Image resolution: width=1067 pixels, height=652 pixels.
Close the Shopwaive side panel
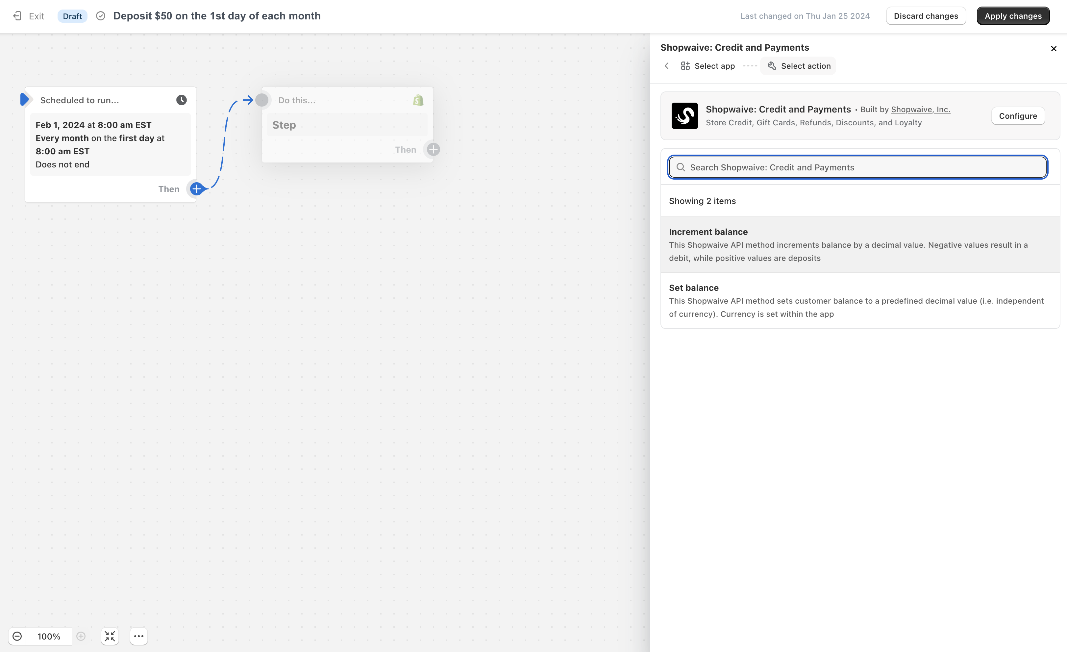click(1054, 48)
